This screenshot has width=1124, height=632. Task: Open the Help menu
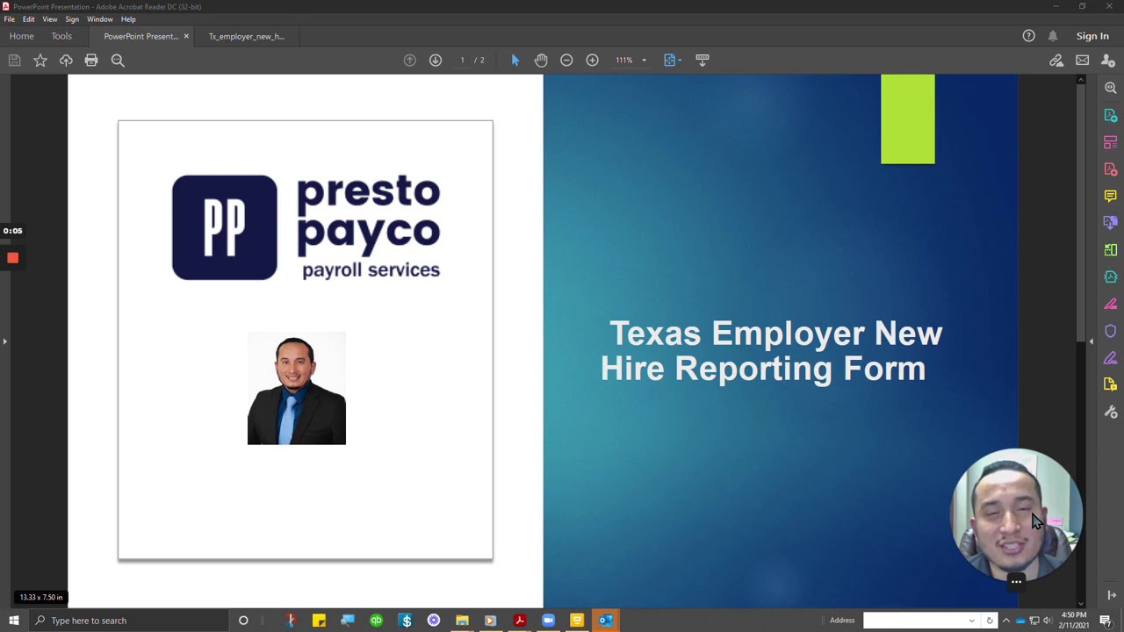point(128,19)
